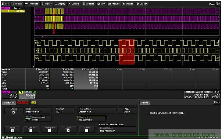Image resolution: width=222 pixels, height=140 pixels.
Task: Open the Trigger Action dropdown
Action: click(x=118, y=129)
